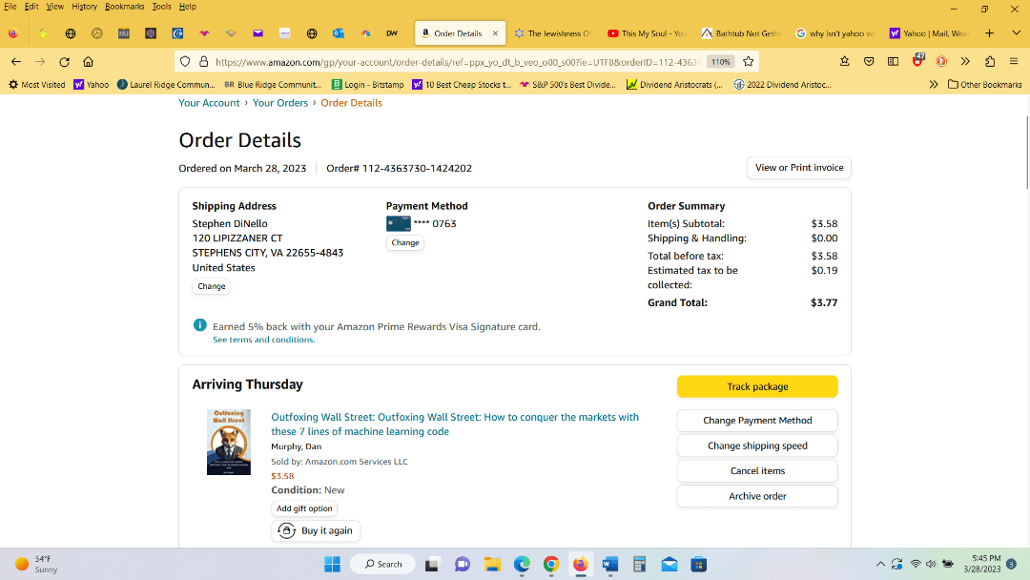Viewport: 1030px width, 580px height.
Task: Open Microsoft Edge from the taskbar
Action: [x=522, y=564]
